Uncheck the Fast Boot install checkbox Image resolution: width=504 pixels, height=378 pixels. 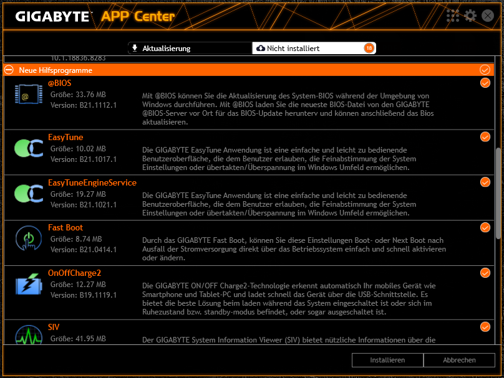[485, 227]
